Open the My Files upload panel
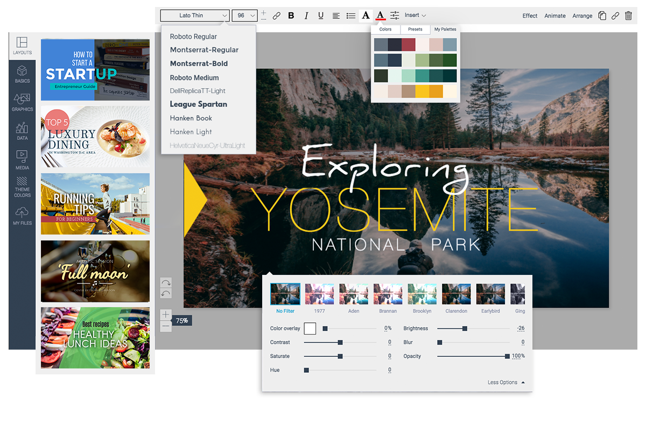 pos(22,216)
